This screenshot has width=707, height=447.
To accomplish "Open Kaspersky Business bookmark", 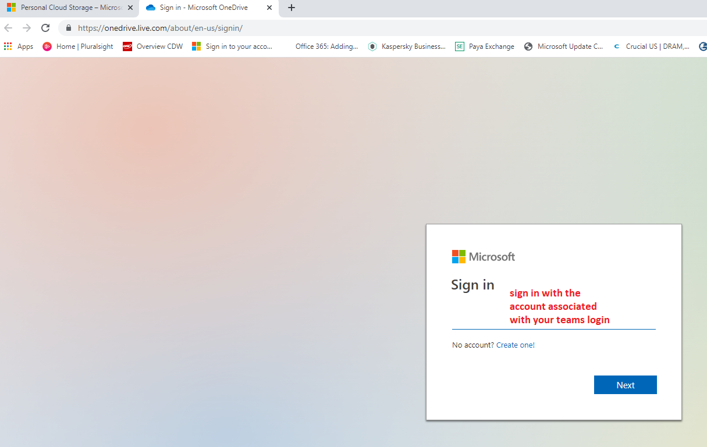I will tap(407, 47).
